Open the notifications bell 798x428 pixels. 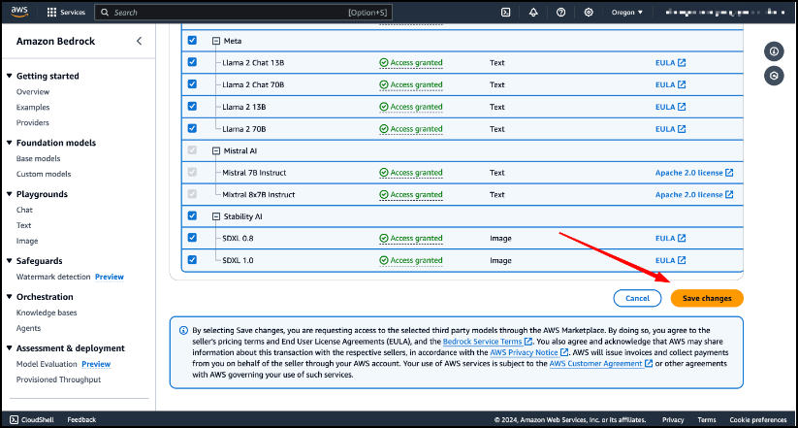pos(533,13)
